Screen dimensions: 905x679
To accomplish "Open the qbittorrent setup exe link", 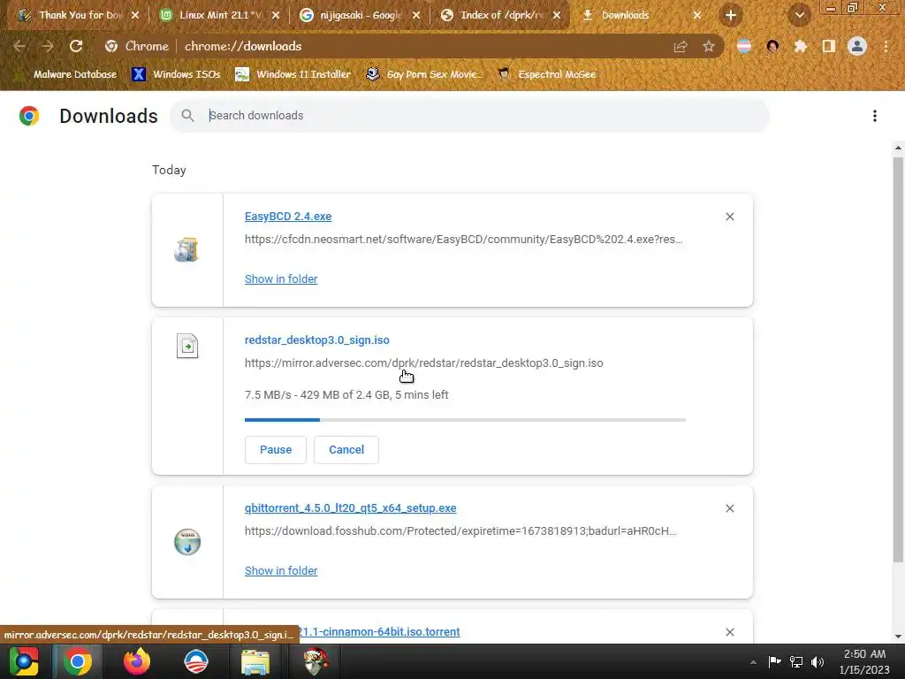I will 350,508.
